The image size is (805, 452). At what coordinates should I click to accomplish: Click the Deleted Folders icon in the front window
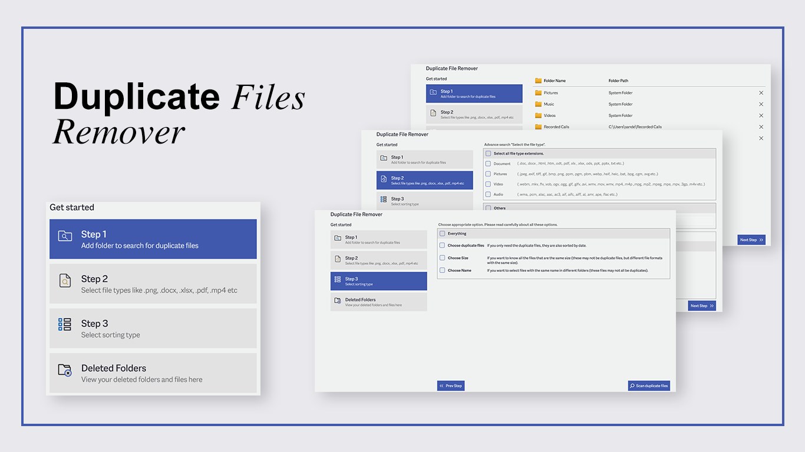338,300
